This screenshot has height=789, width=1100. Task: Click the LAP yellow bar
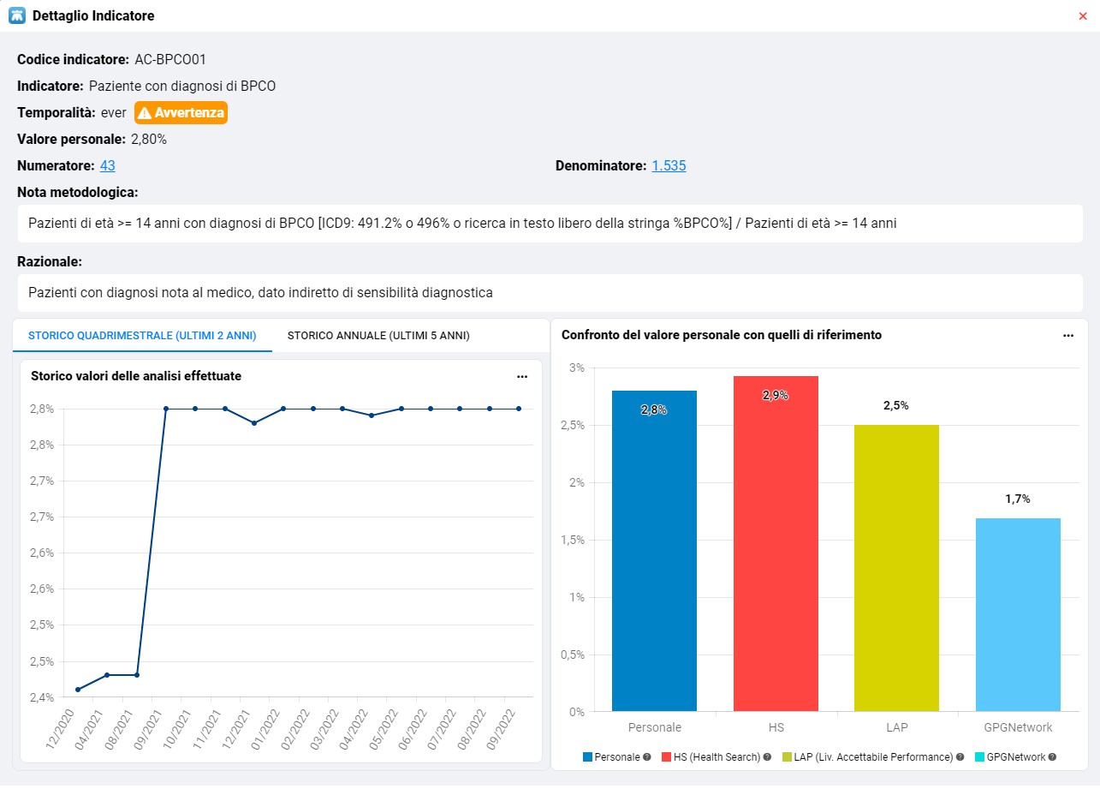896,568
